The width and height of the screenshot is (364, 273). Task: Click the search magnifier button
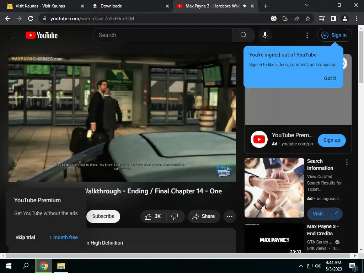coord(244,35)
